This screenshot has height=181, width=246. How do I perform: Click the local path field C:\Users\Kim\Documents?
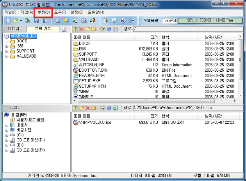coord(188,108)
